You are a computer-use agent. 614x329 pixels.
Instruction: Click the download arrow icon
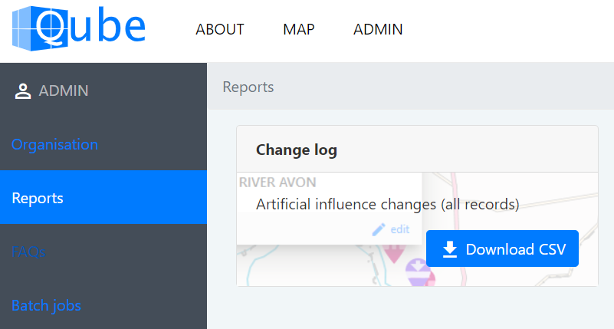pos(450,249)
